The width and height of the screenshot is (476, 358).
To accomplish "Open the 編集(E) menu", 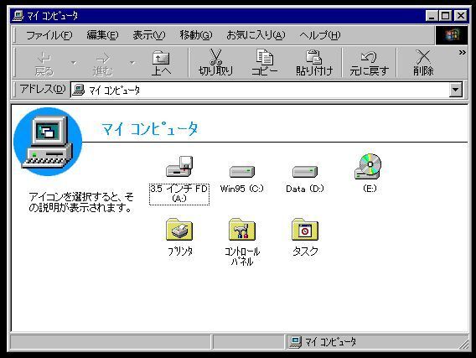I will click(102, 35).
